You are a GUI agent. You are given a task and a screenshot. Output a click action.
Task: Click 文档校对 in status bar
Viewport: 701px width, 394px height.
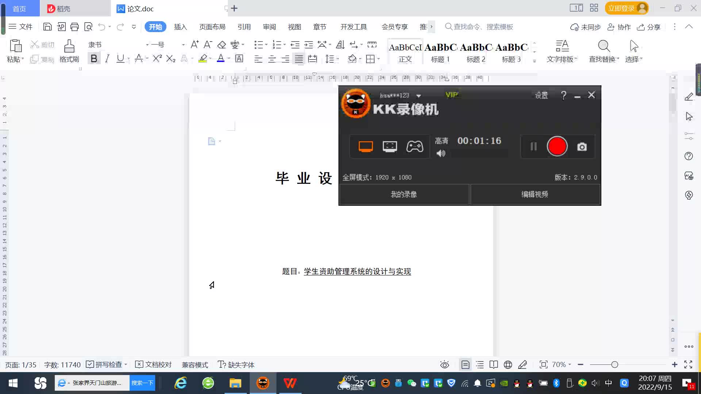(x=153, y=364)
